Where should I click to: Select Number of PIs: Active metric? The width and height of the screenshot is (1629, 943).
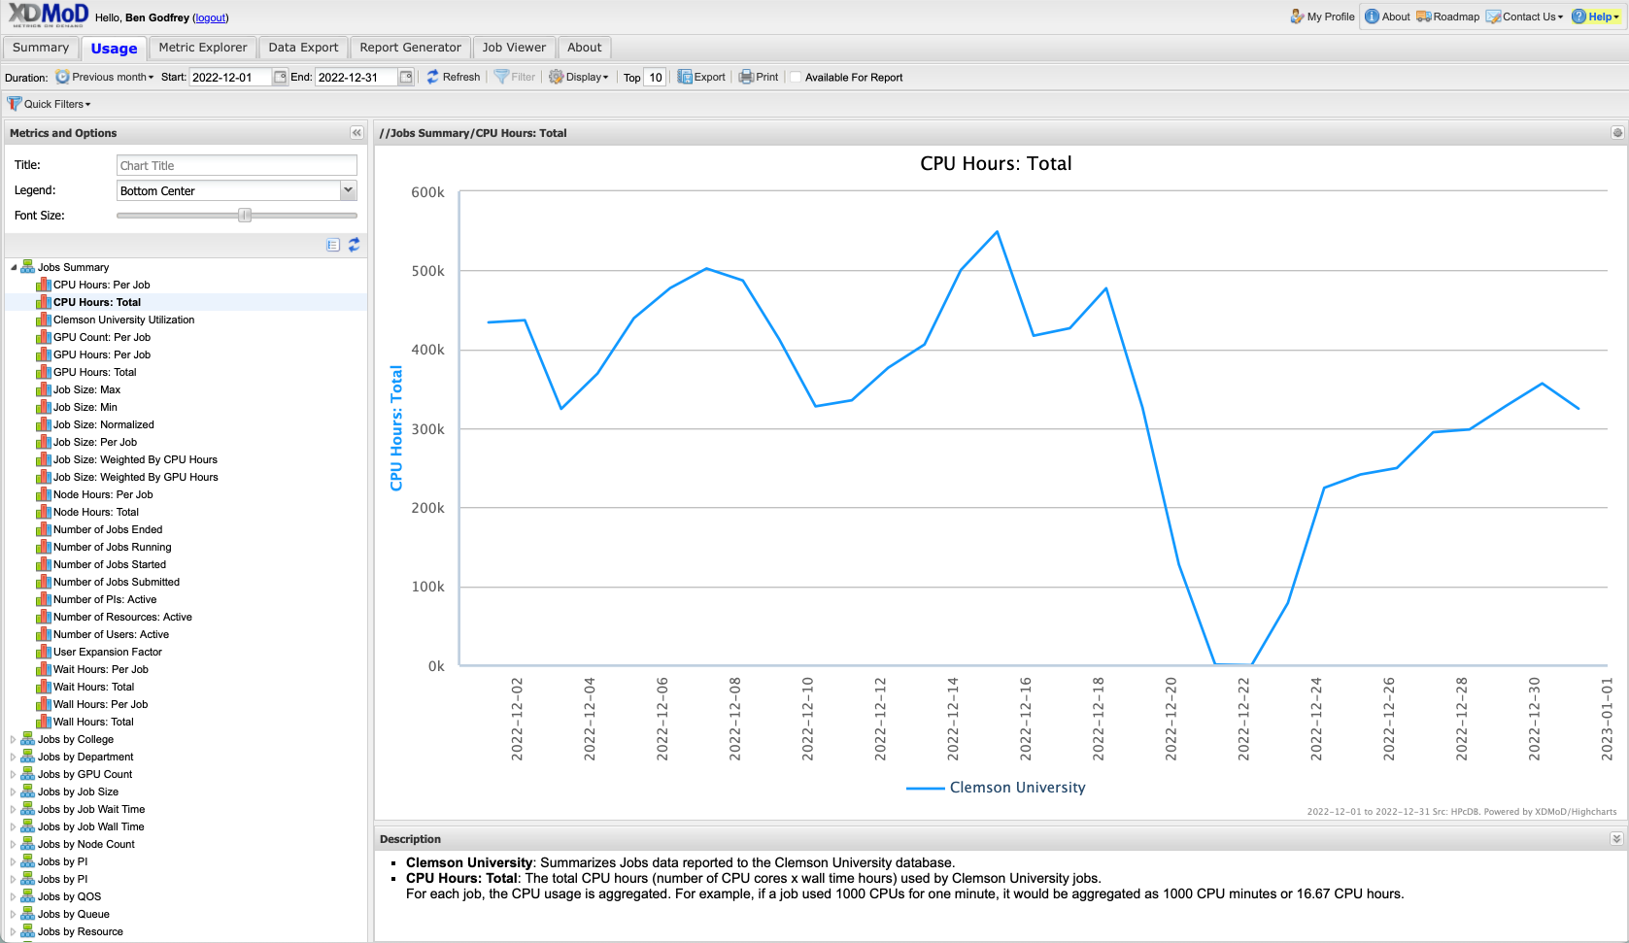[105, 599]
